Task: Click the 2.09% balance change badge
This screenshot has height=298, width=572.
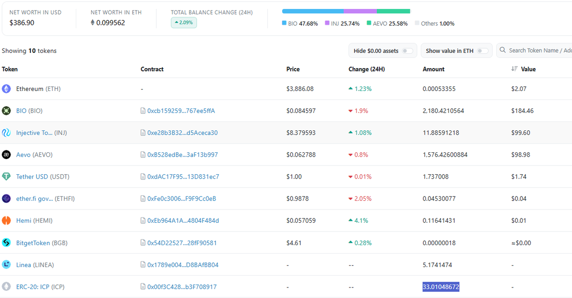Action: 184,22
